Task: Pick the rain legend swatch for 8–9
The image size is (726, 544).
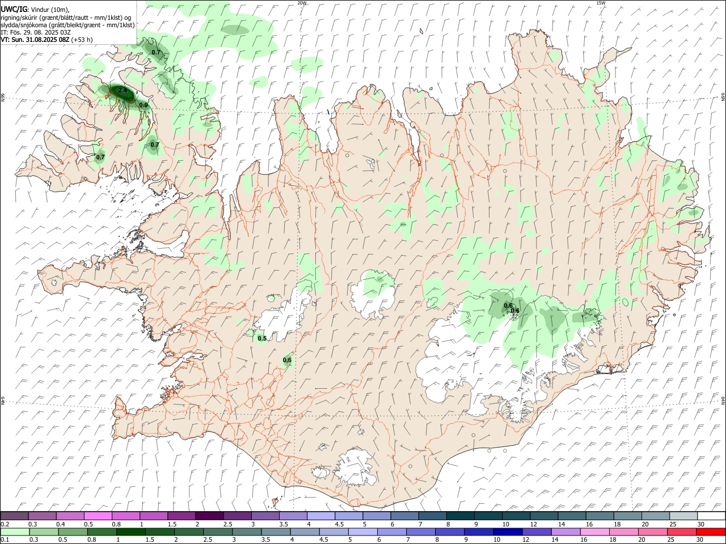Action: point(449,532)
